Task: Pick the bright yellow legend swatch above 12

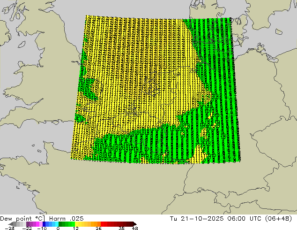Action: point(76,224)
